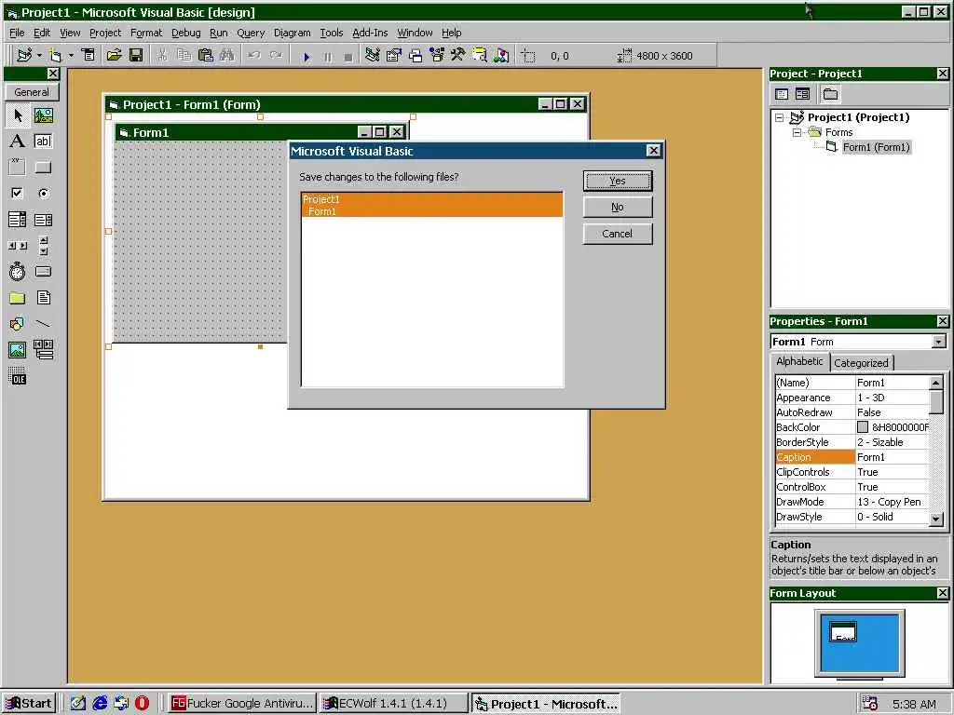
Task: Open the Object Browser toolbar icon
Action: pyautogui.click(x=437, y=55)
